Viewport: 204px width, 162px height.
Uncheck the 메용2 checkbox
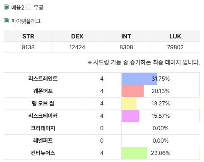click(6, 7)
